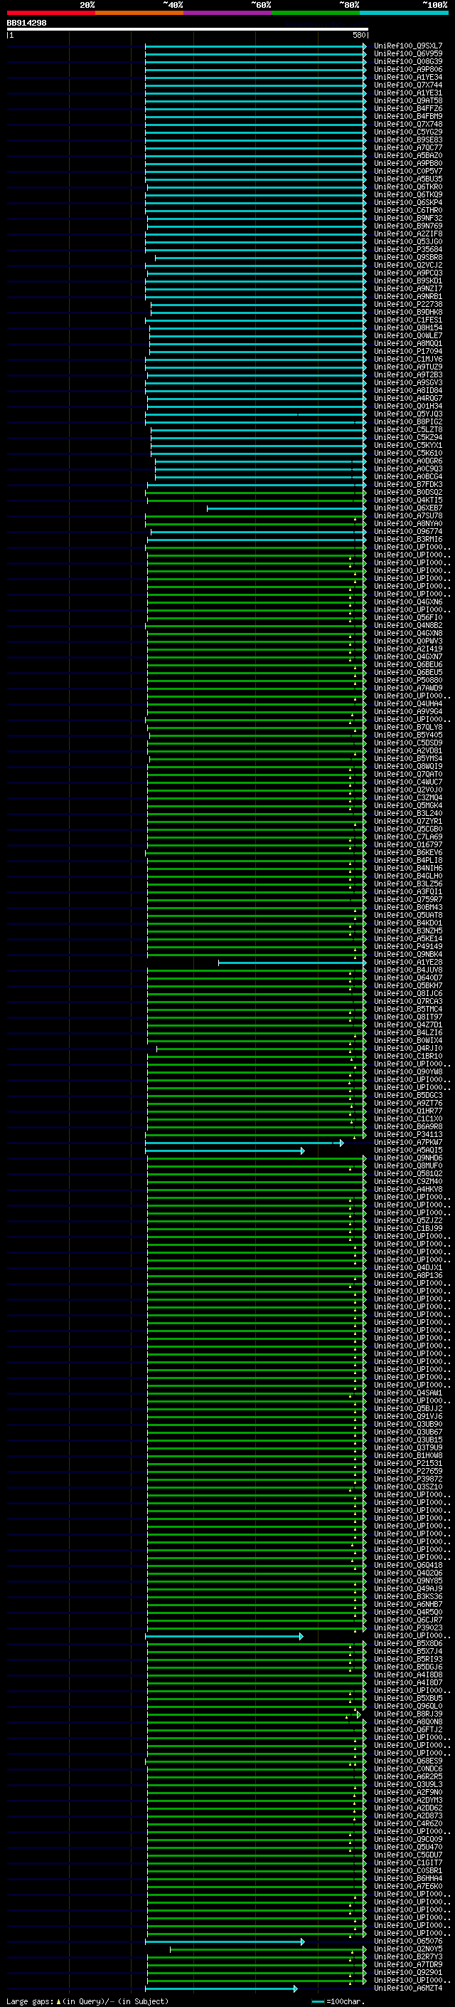The height and width of the screenshot is (2007, 455).
Task: Open hit UniRef100_P50880
Action: tap(407, 680)
